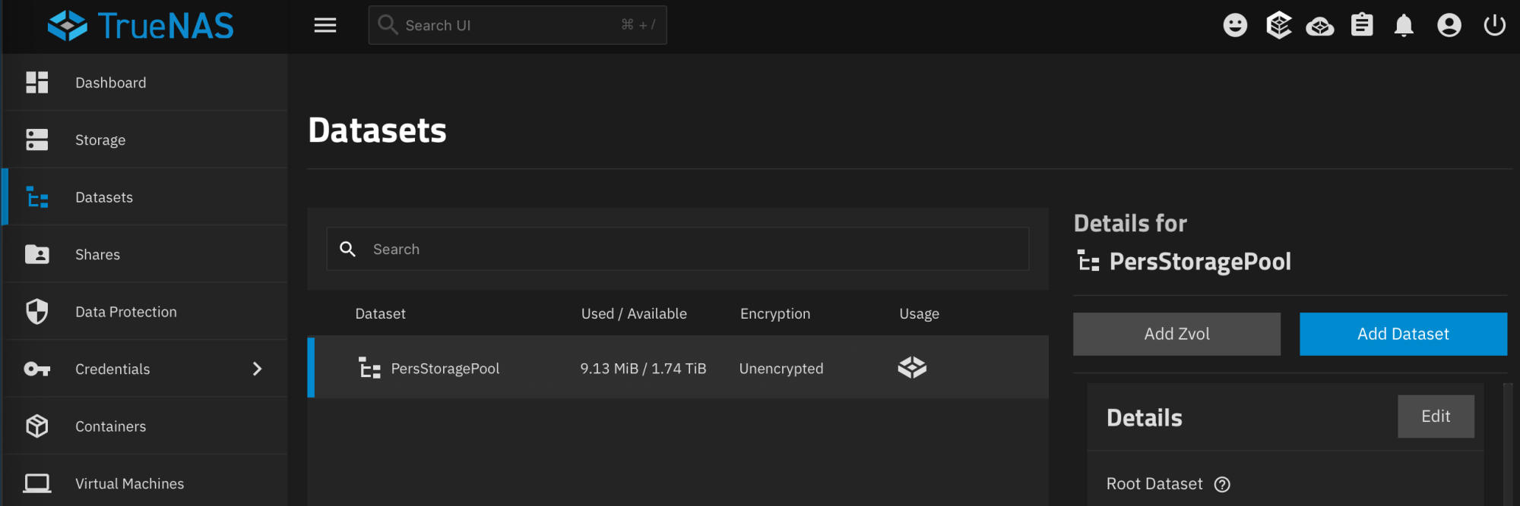1520x506 pixels.
Task: Click the usage icon in the PersStoragePool row
Action: tap(912, 368)
